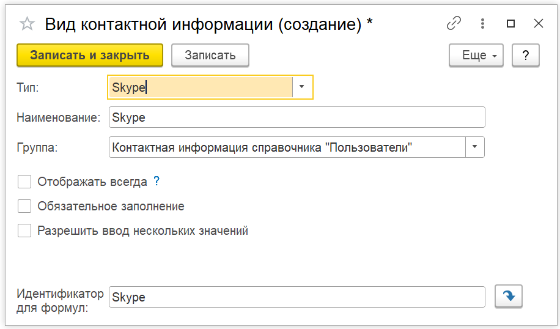Open help via the question mark button
This screenshot has width=560, height=329.
coord(525,56)
